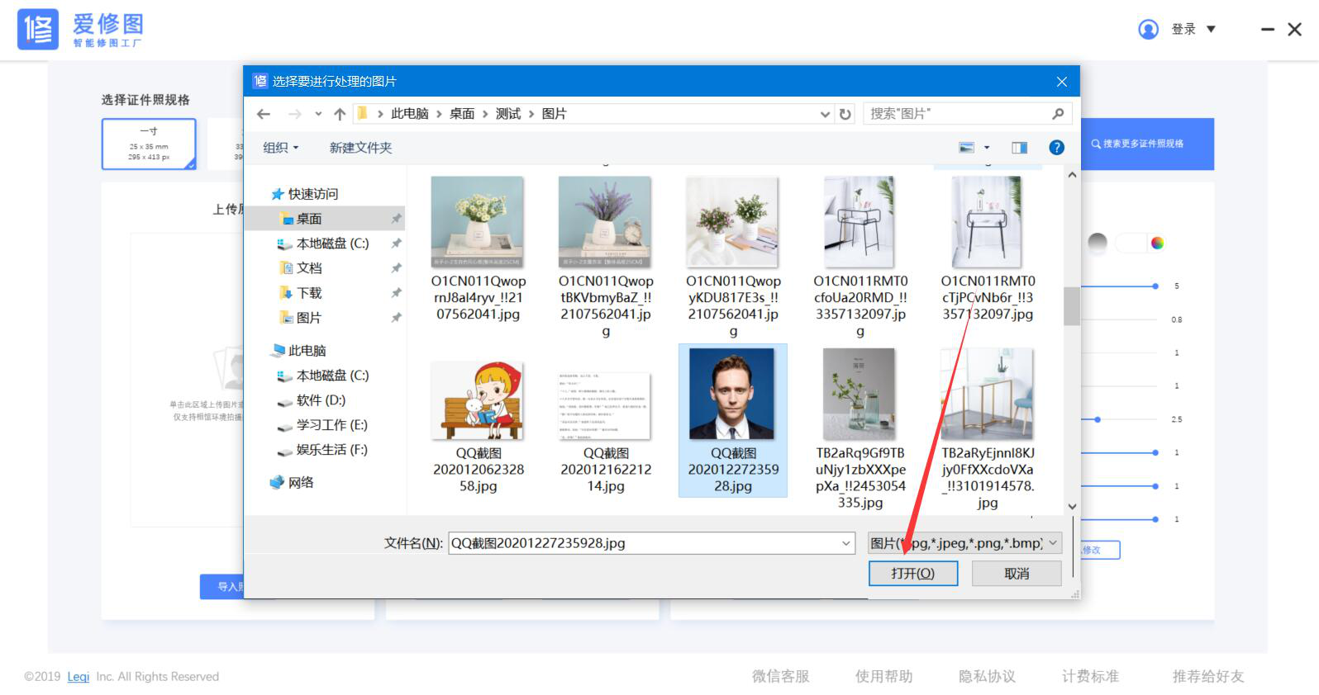Select the TB2aRq9Gf9TB glass vase thumbnail
The image size is (1319, 695).
pos(859,394)
